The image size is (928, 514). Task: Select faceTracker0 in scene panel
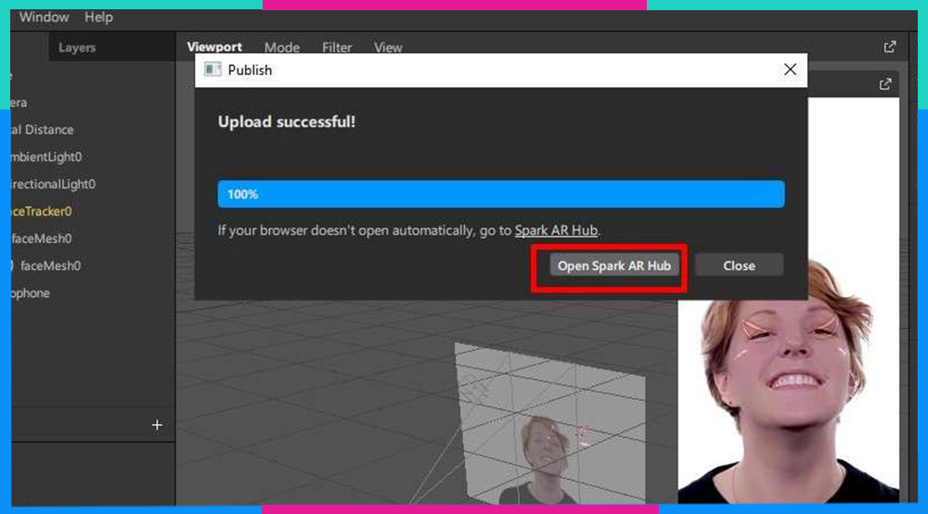pos(42,212)
